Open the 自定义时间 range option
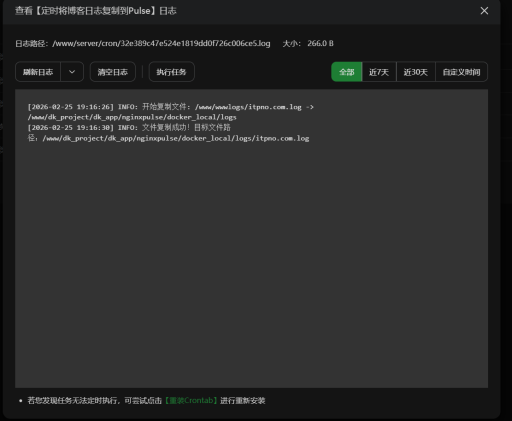 point(461,72)
